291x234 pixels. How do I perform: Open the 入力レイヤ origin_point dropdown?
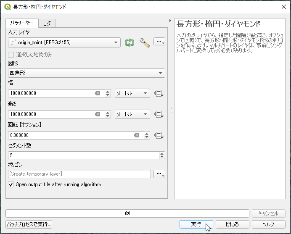(x=64, y=42)
